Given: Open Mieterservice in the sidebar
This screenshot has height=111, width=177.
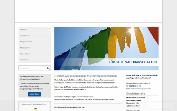Looking at the screenshot, I should [35, 48].
